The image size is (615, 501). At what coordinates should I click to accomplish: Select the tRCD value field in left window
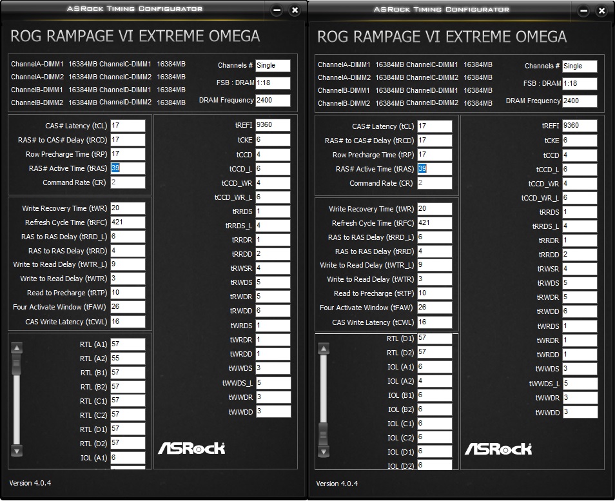128,140
